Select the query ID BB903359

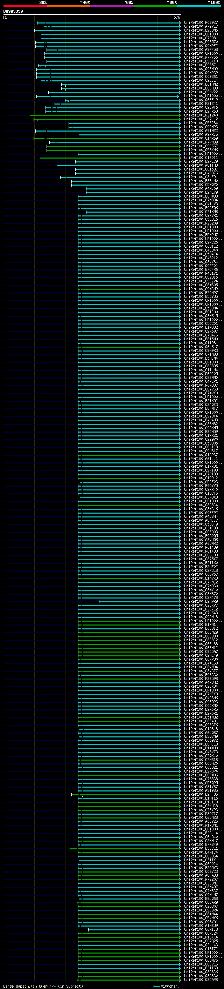click(x=13, y=12)
